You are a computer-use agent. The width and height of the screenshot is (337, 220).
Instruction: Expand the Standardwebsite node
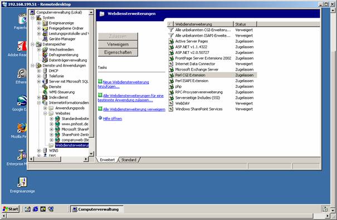[52, 118]
